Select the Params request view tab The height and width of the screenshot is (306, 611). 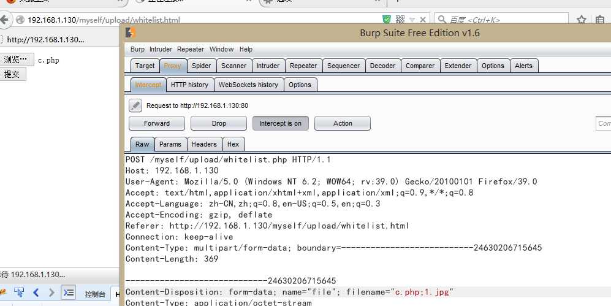pyautogui.click(x=170, y=144)
